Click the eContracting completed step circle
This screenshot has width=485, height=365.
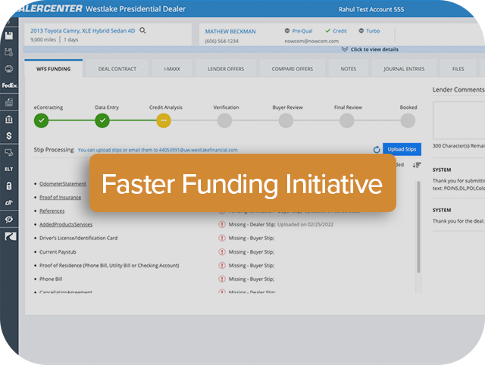(x=41, y=120)
